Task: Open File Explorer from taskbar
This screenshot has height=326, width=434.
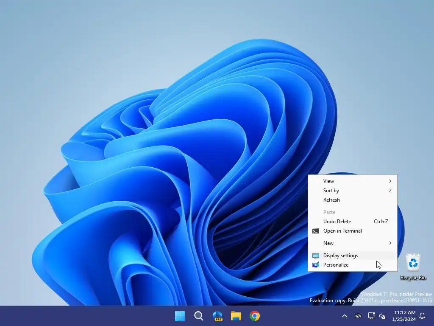Action: pyautogui.click(x=236, y=316)
